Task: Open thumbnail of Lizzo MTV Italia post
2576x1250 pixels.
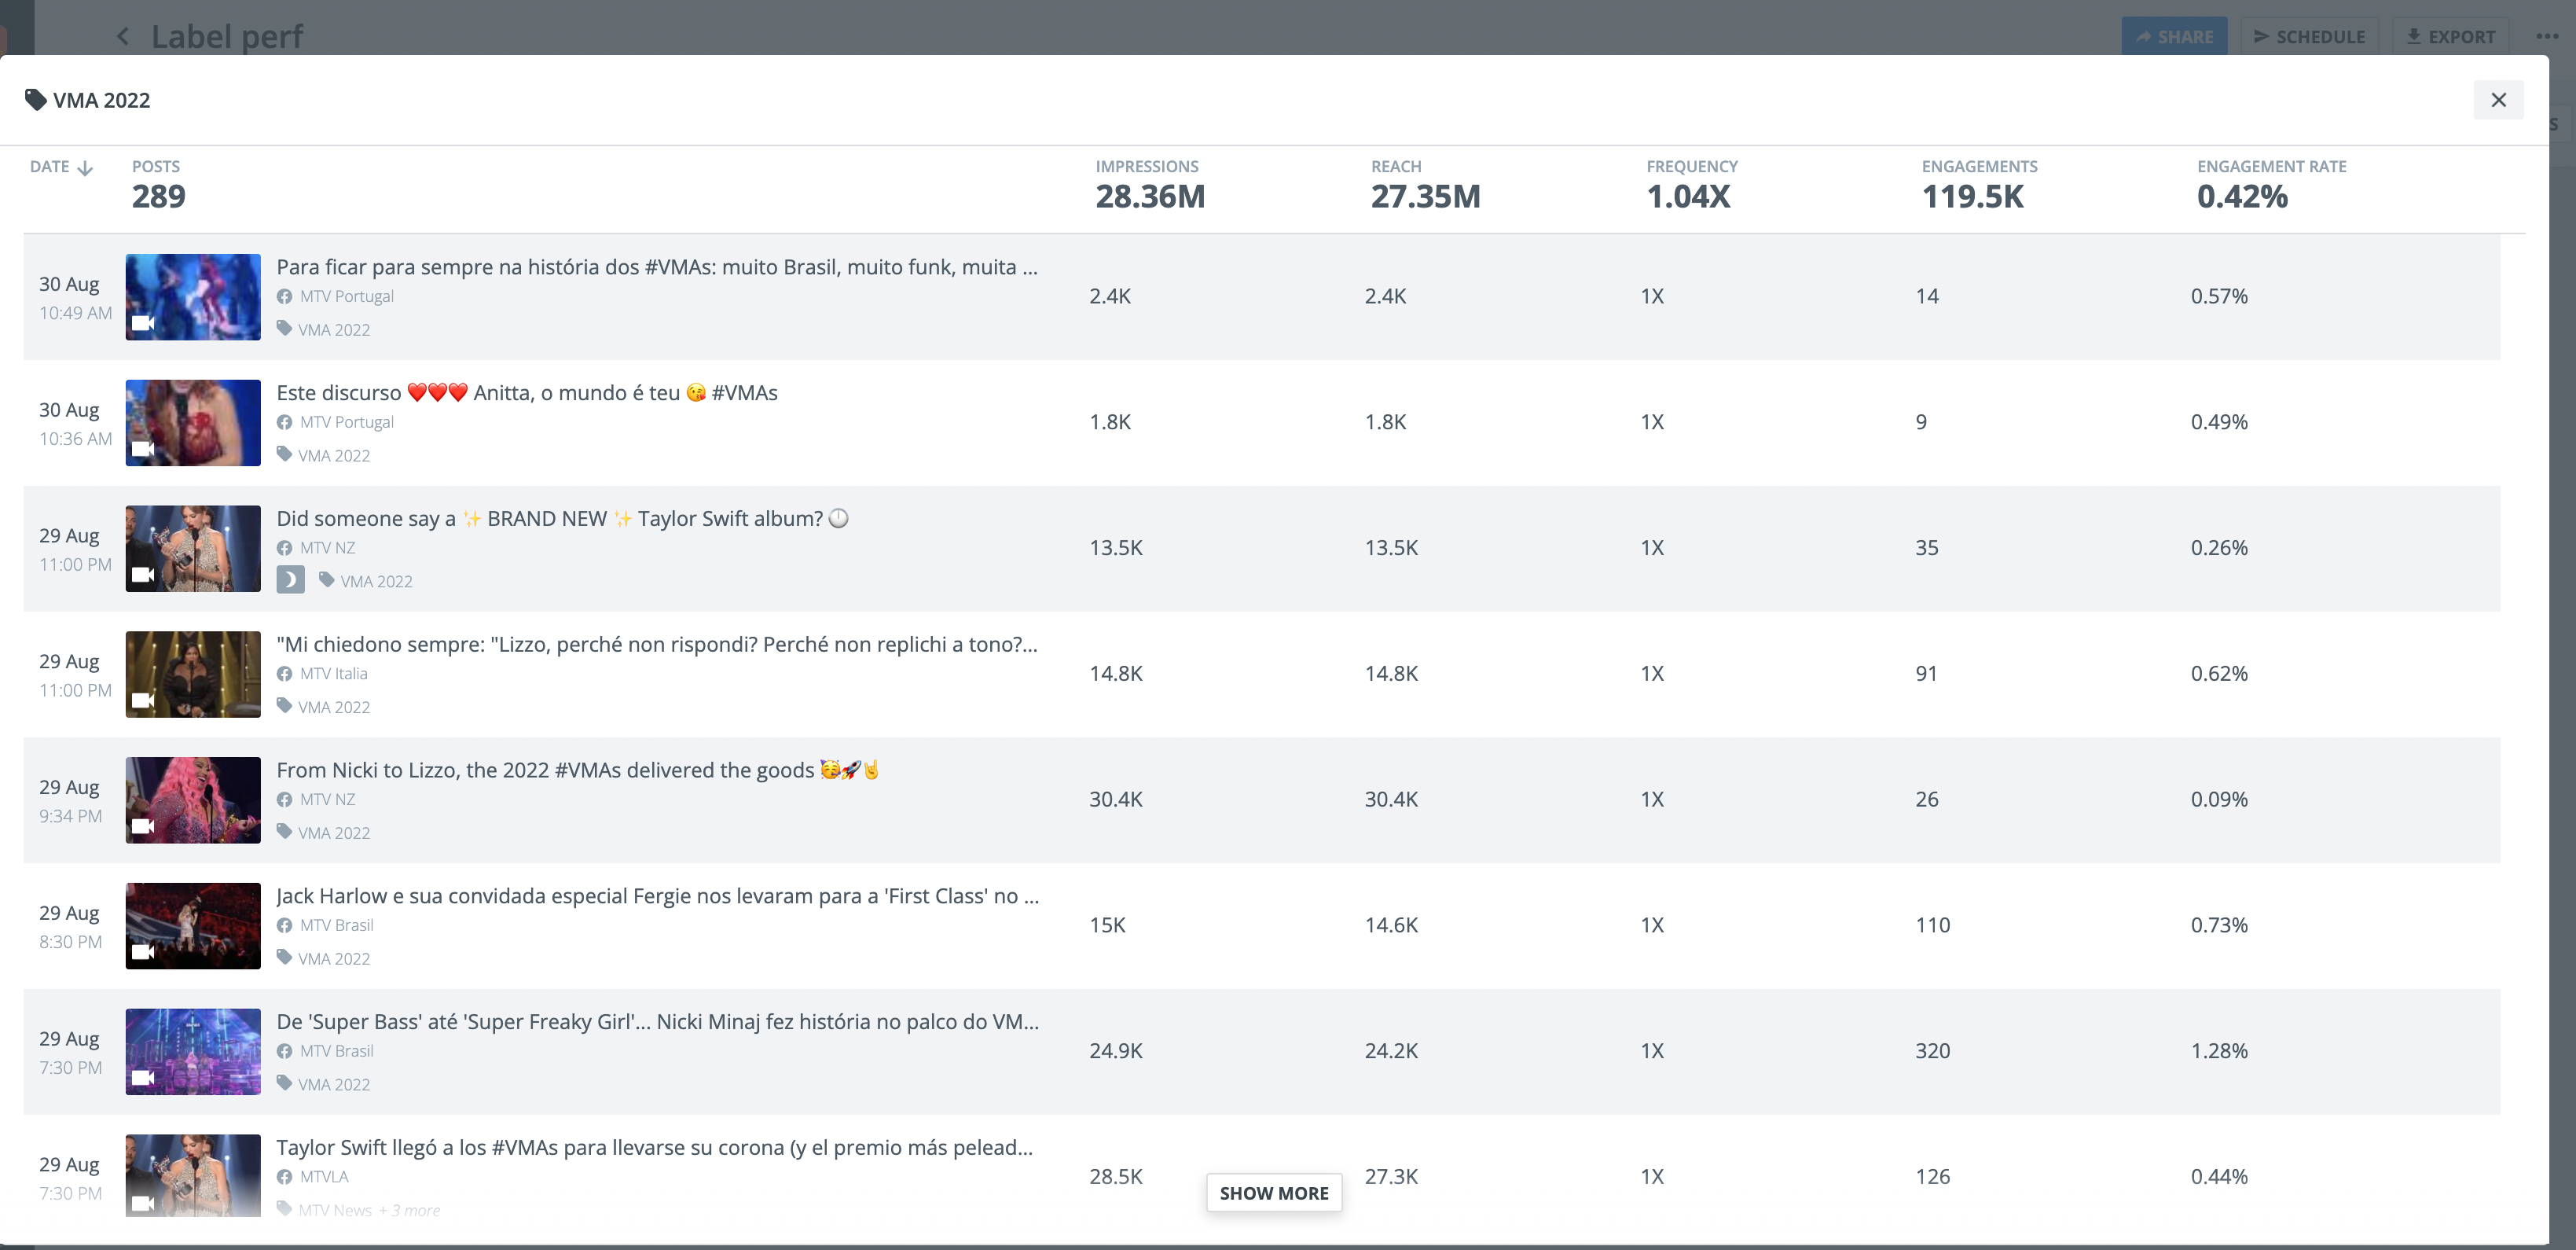Action: pyautogui.click(x=193, y=675)
